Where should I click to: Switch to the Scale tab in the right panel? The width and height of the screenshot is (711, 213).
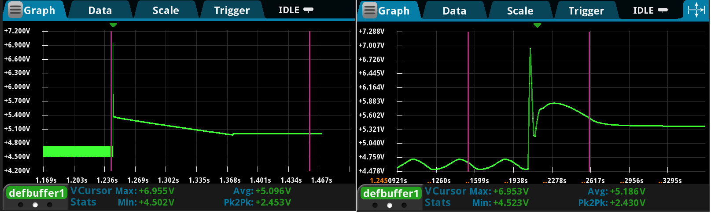(x=519, y=11)
